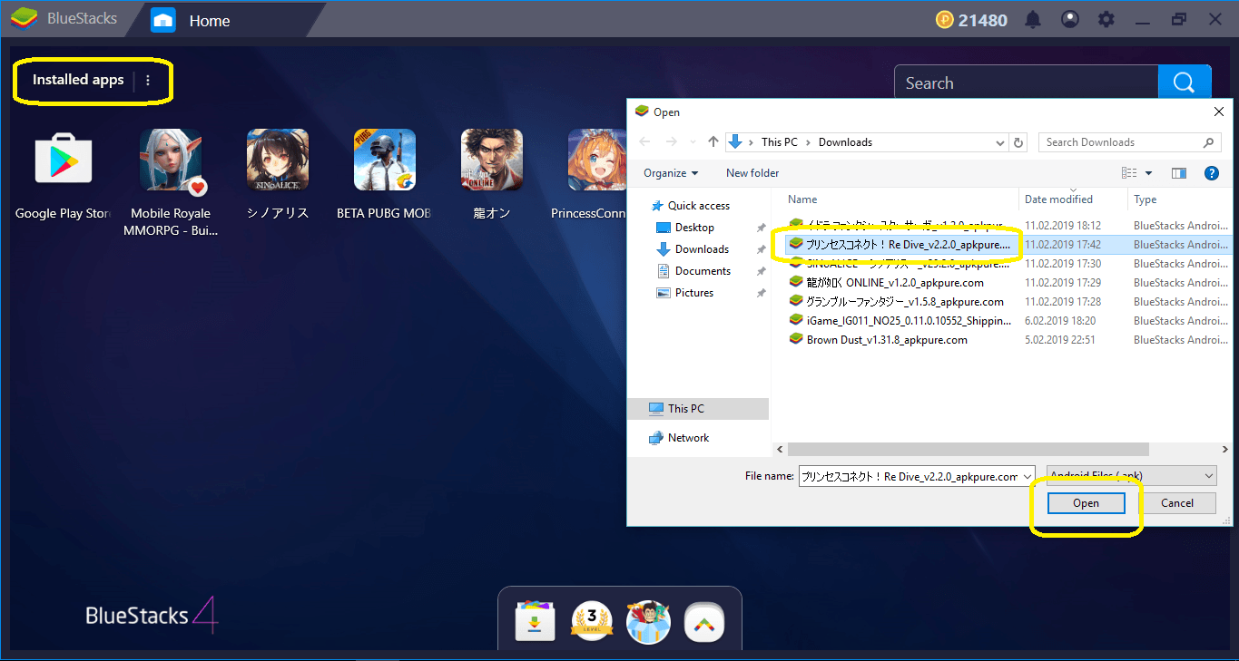This screenshot has height=661, width=1239.
Task: Click the gold coin points icon
Action: point(945,19)
